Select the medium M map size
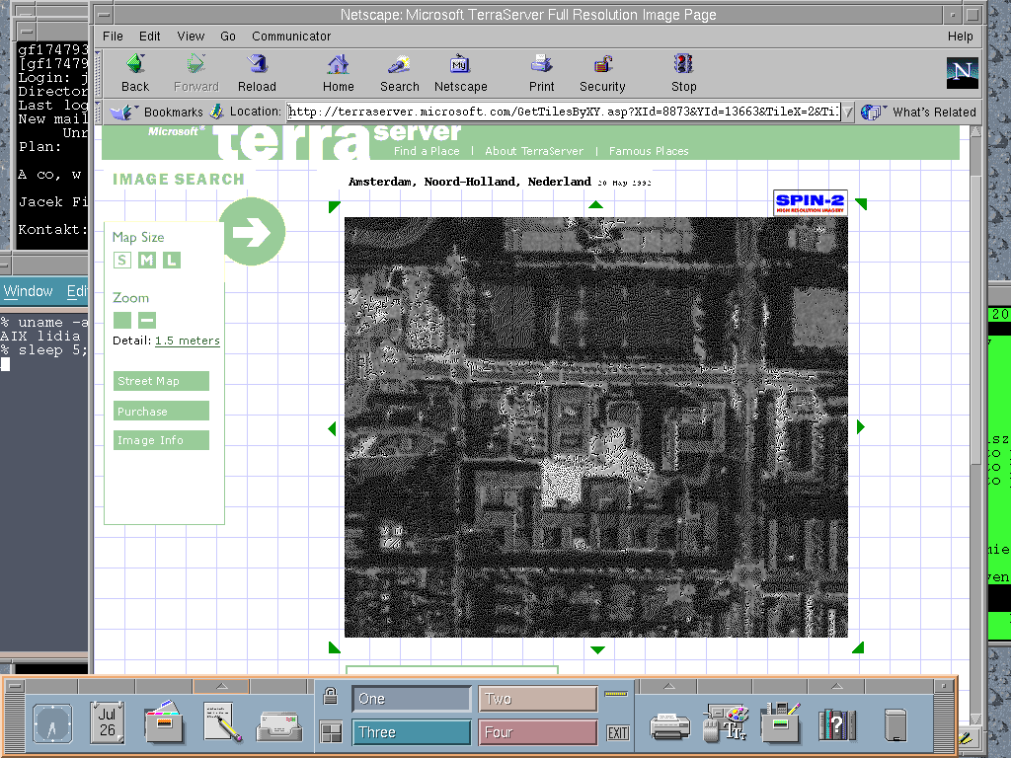 pyautogui.click(x=147, y=260)
